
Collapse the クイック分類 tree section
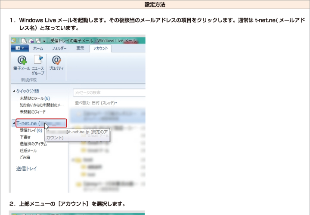pos(14,91)
